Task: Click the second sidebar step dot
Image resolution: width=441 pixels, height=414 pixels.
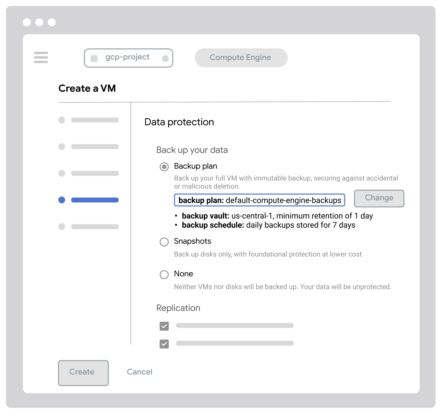Action: click(62, 147)
